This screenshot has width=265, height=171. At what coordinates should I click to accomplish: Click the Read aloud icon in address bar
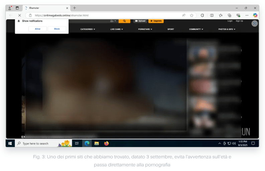pos(184,15)
